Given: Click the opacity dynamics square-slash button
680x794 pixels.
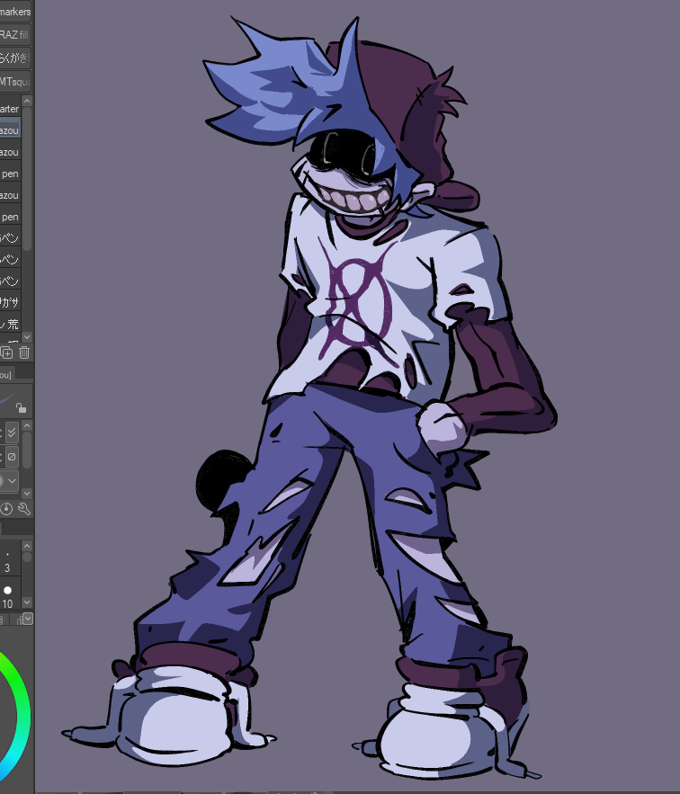Looking at the screenshot, I should pyautogui.click(x=12, y=457).
